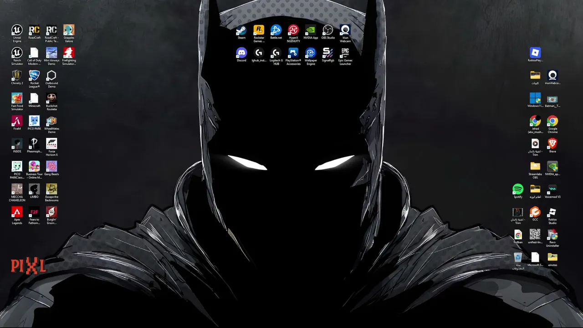Launch the Steam shortcut

(241, 32)
